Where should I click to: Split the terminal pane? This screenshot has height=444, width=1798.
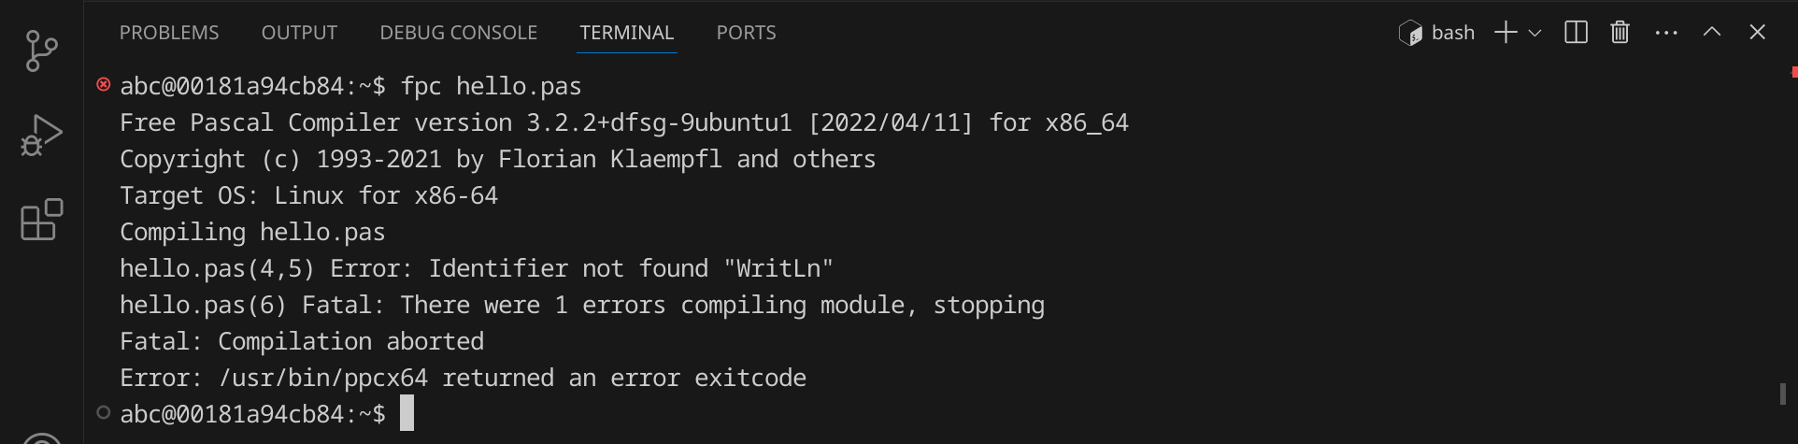pos(1576,33)
